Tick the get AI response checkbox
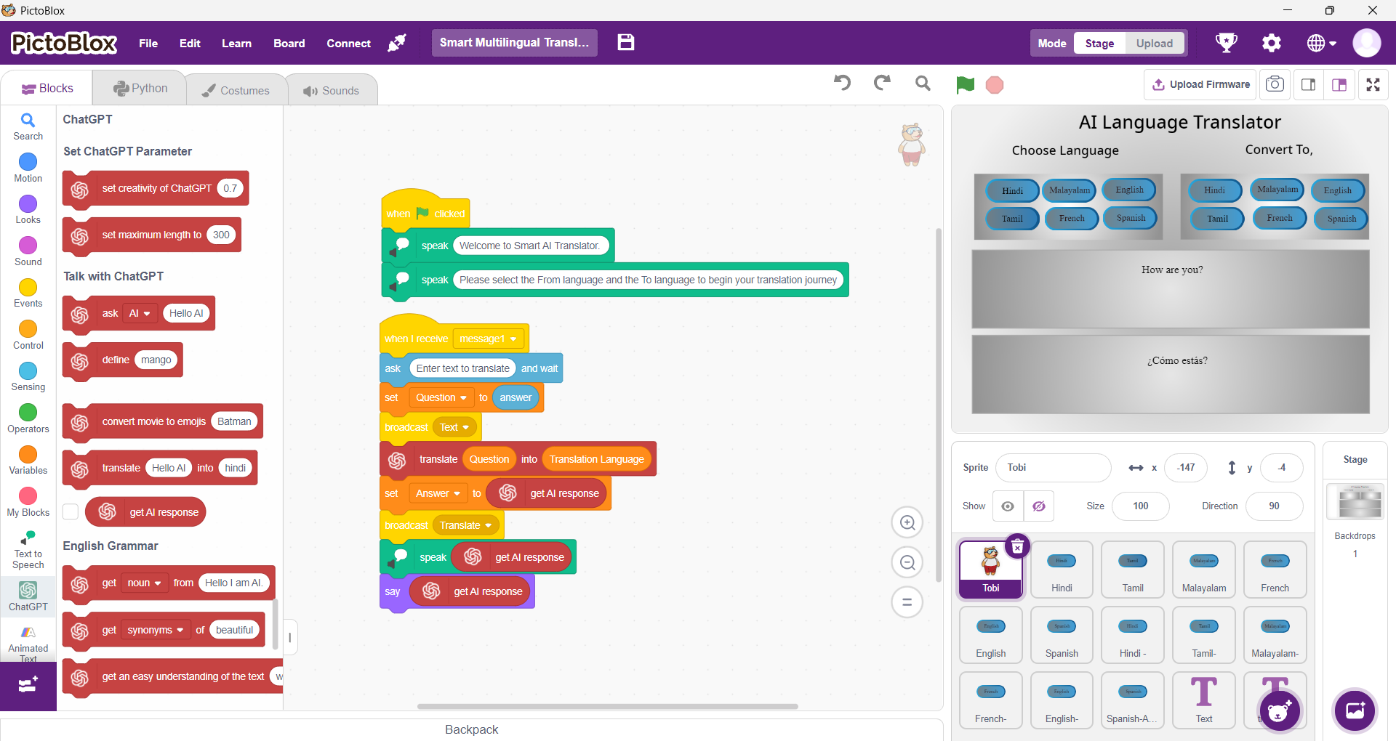This screenshot has height=741, width=1396. [71, 511]
